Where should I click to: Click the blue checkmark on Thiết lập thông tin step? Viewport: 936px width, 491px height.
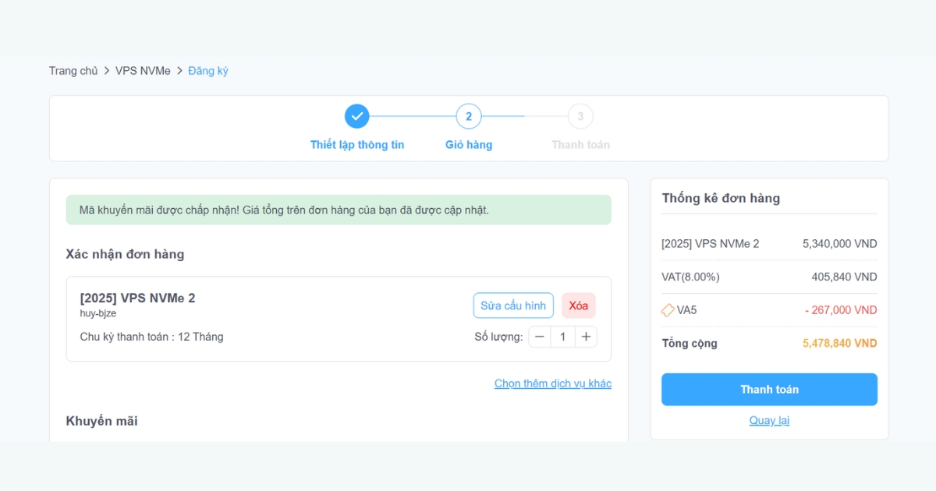click(357, 115)
